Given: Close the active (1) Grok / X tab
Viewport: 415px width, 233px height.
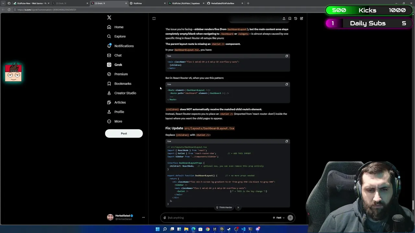Looking at the screenshot, I should point(126,3).
